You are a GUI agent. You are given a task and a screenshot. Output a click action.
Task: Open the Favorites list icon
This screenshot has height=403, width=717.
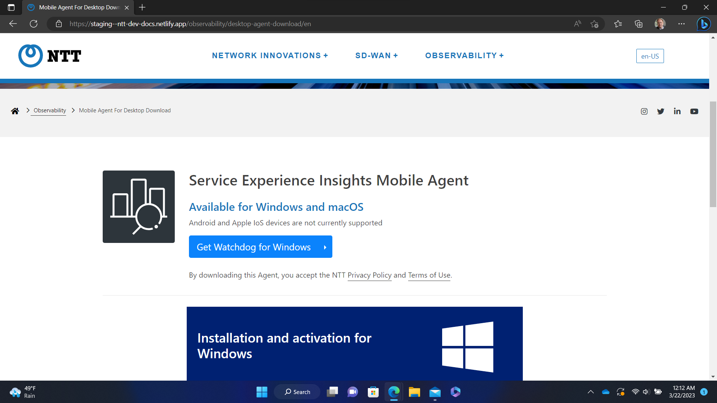[x=618, y=24]
